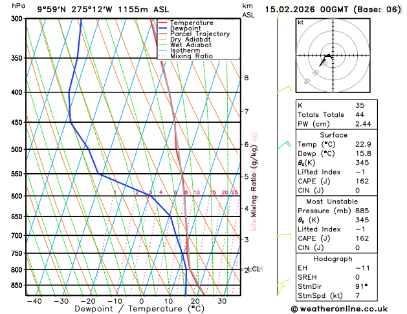Click the gray Parcel Trajectory legend line
Screen dimensions: 407x314
point(162,34)
